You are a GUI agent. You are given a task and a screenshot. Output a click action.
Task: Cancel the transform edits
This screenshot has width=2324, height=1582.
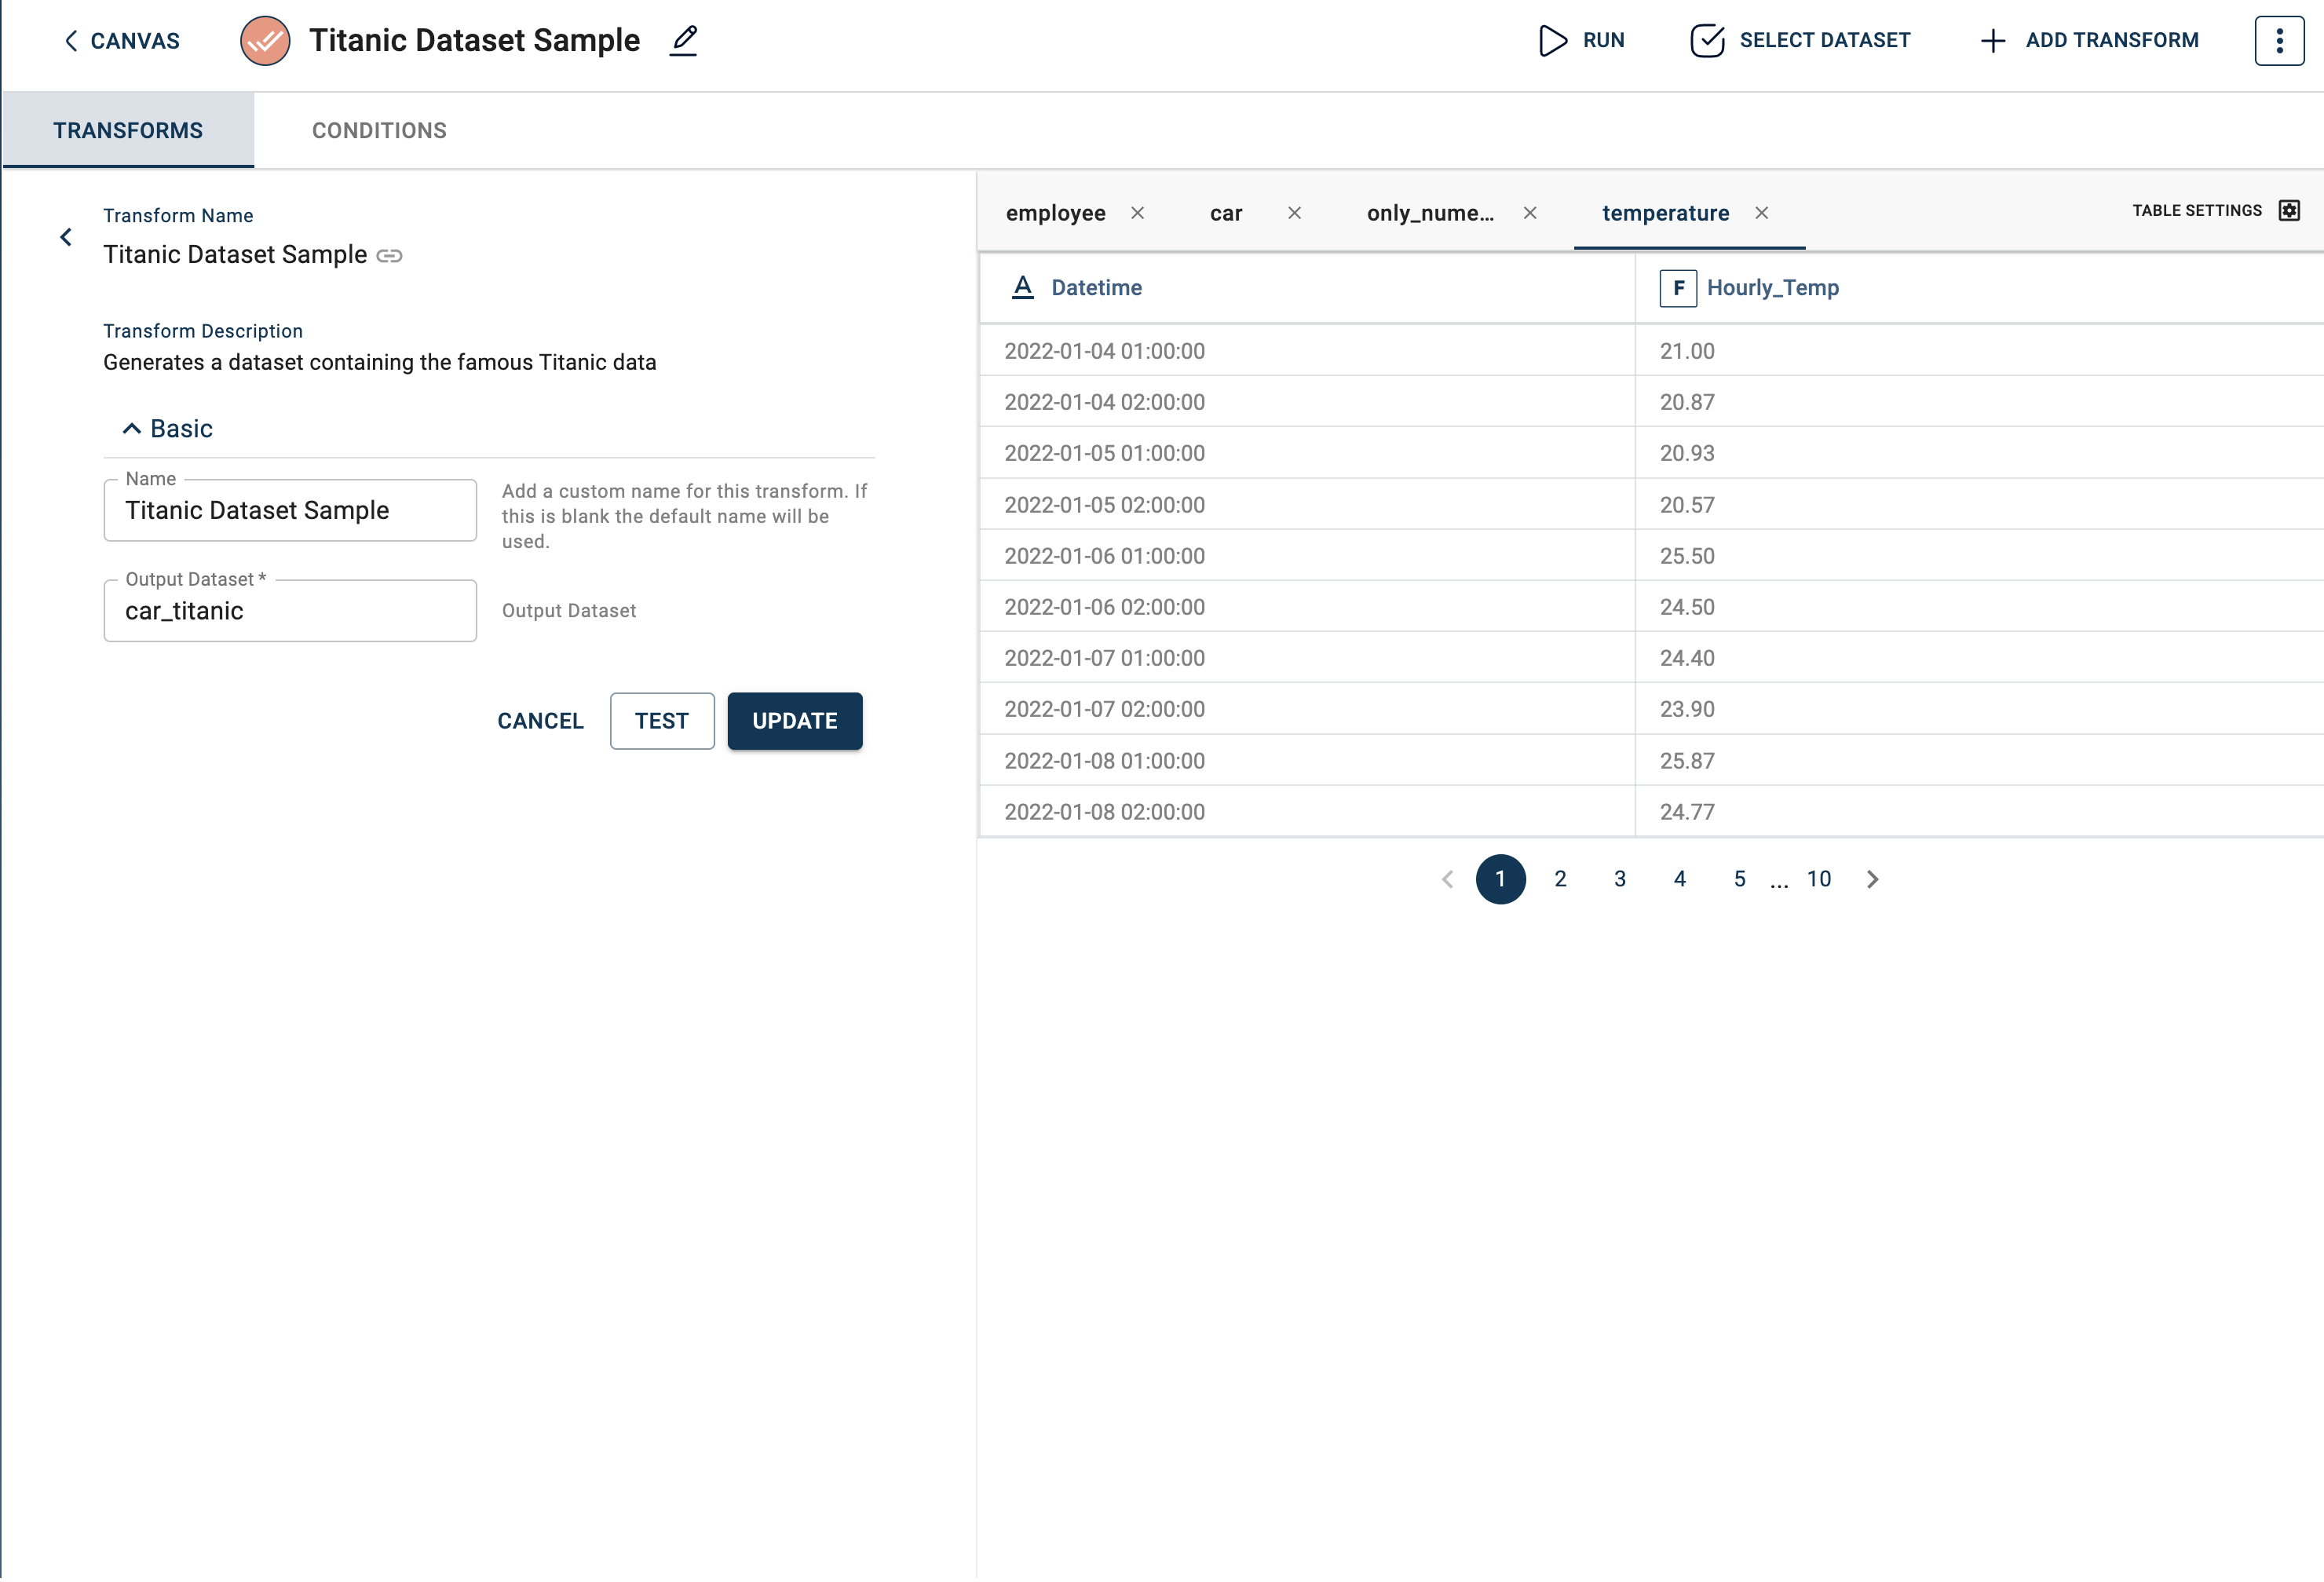pos(540,721)
